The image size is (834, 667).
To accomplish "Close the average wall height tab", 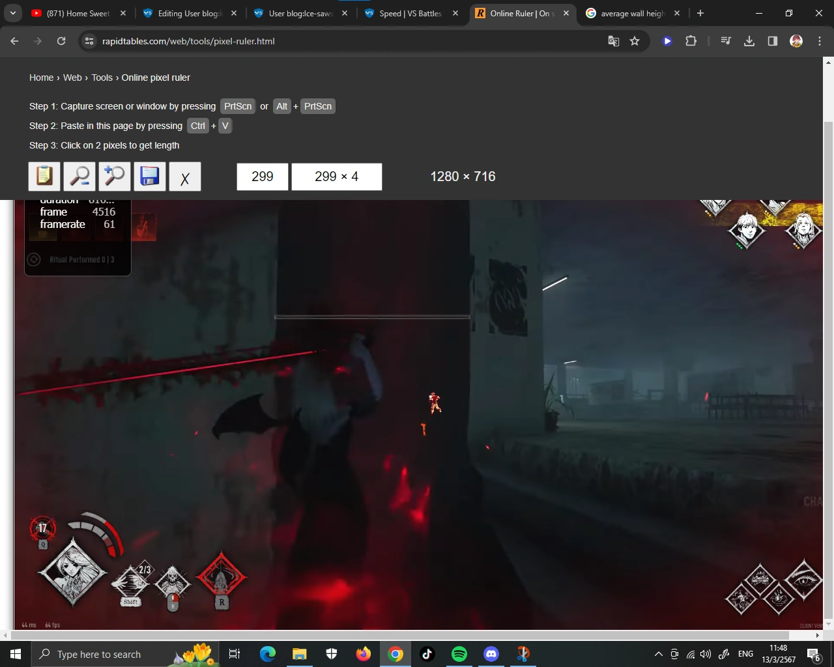I will pos(677,13).
